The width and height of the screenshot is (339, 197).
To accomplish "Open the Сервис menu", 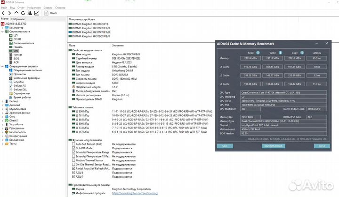I will tap(48, 8).
